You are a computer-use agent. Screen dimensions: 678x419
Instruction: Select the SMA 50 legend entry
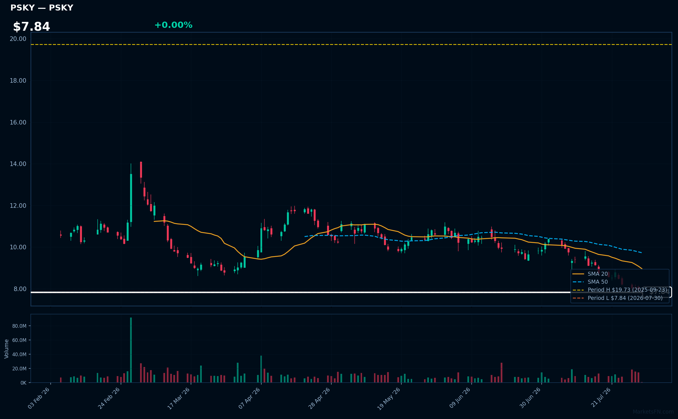[x=590, y=282]
